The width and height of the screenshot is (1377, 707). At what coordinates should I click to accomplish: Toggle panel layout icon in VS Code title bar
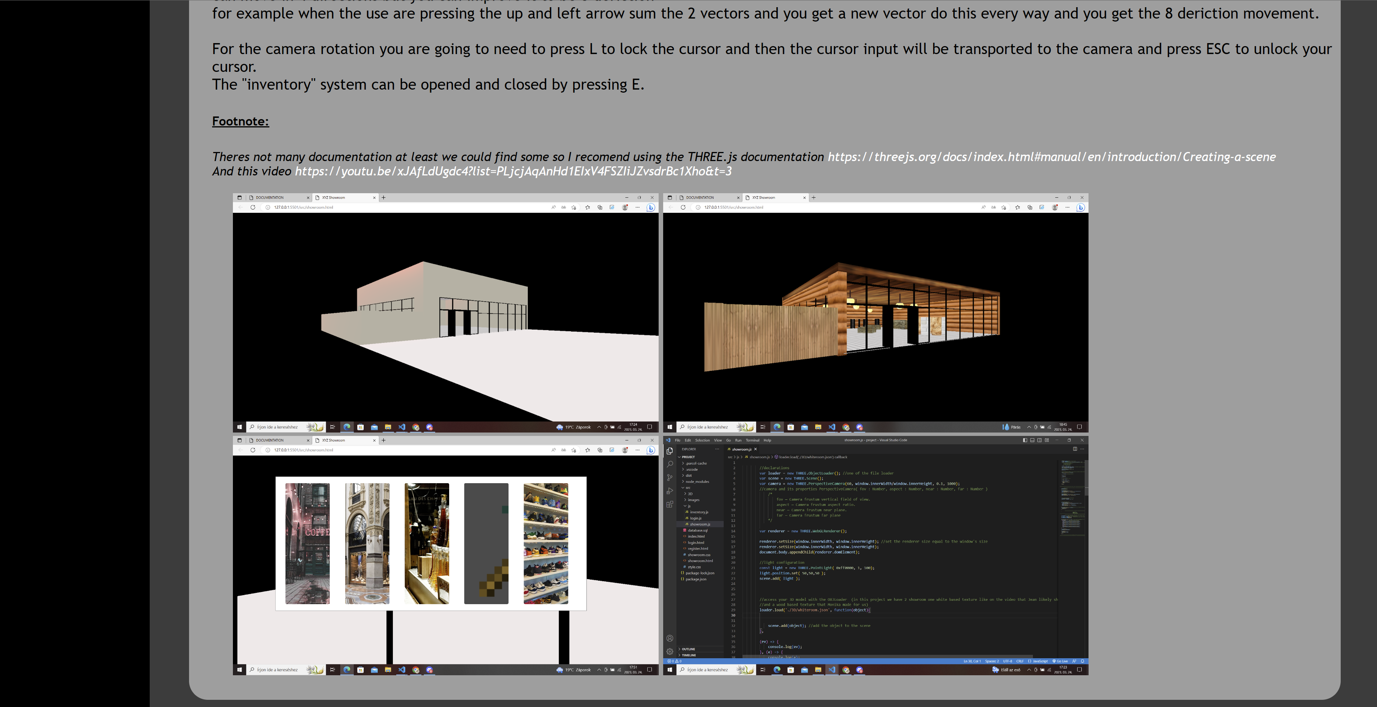(1032, 440)
